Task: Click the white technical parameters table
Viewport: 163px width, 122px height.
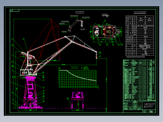Action: click(x=140, y=36)
